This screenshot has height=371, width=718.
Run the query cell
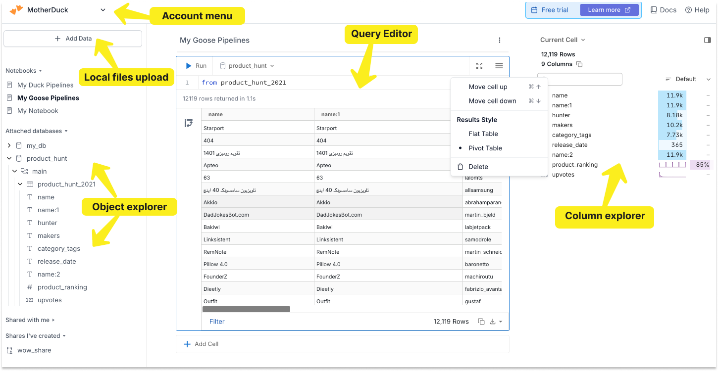[x=196, y=66]
